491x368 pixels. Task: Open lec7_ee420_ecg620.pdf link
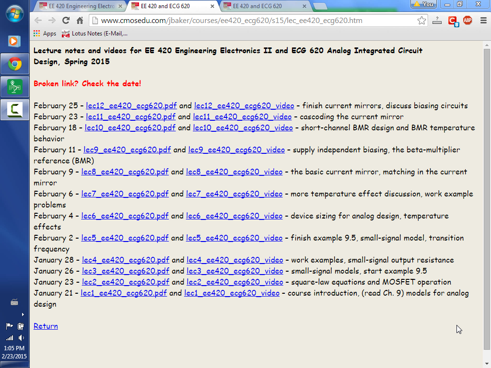point(125,194)
